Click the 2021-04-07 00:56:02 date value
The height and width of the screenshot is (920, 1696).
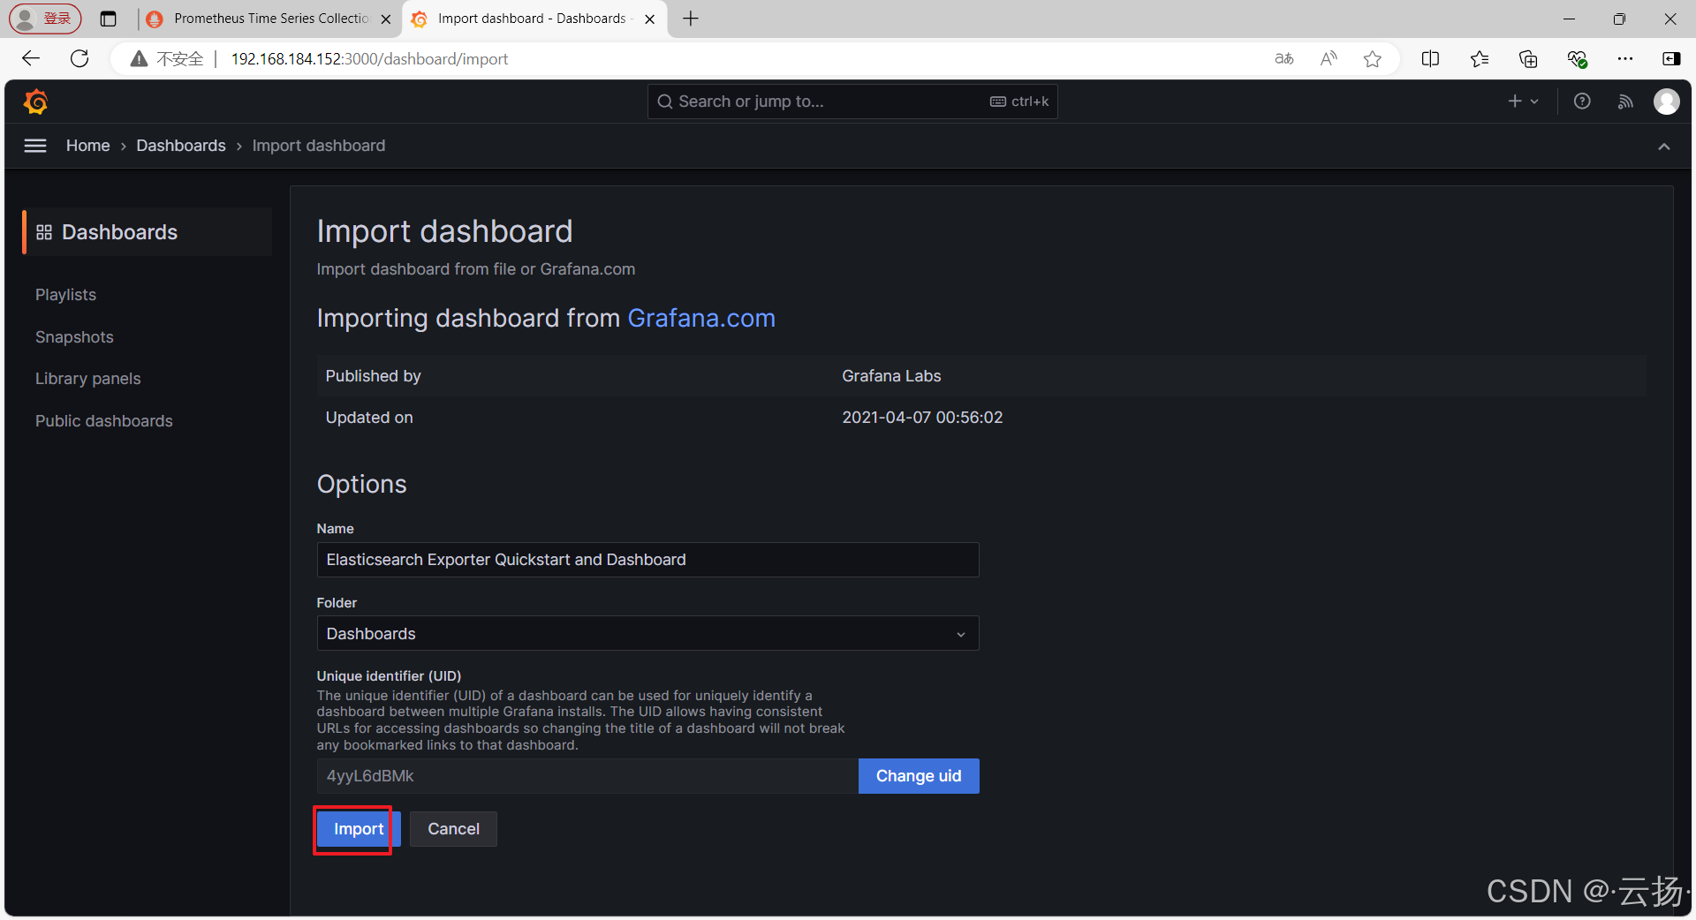coord(922,418)
